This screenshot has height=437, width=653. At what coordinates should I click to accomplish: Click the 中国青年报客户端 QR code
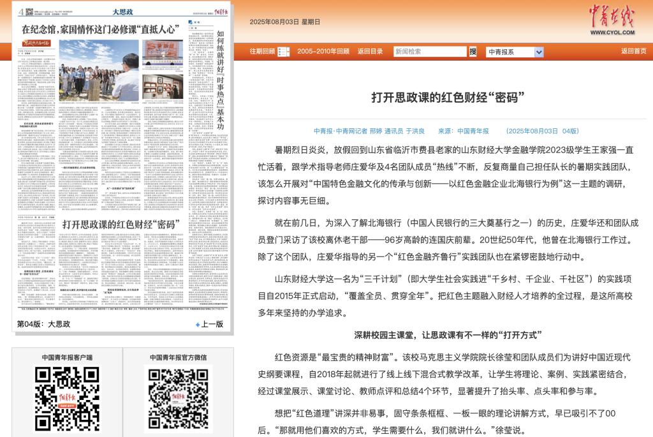[x=68, y=399]
